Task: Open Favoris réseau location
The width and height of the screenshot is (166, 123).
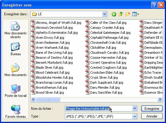Action: click(16, 112)
